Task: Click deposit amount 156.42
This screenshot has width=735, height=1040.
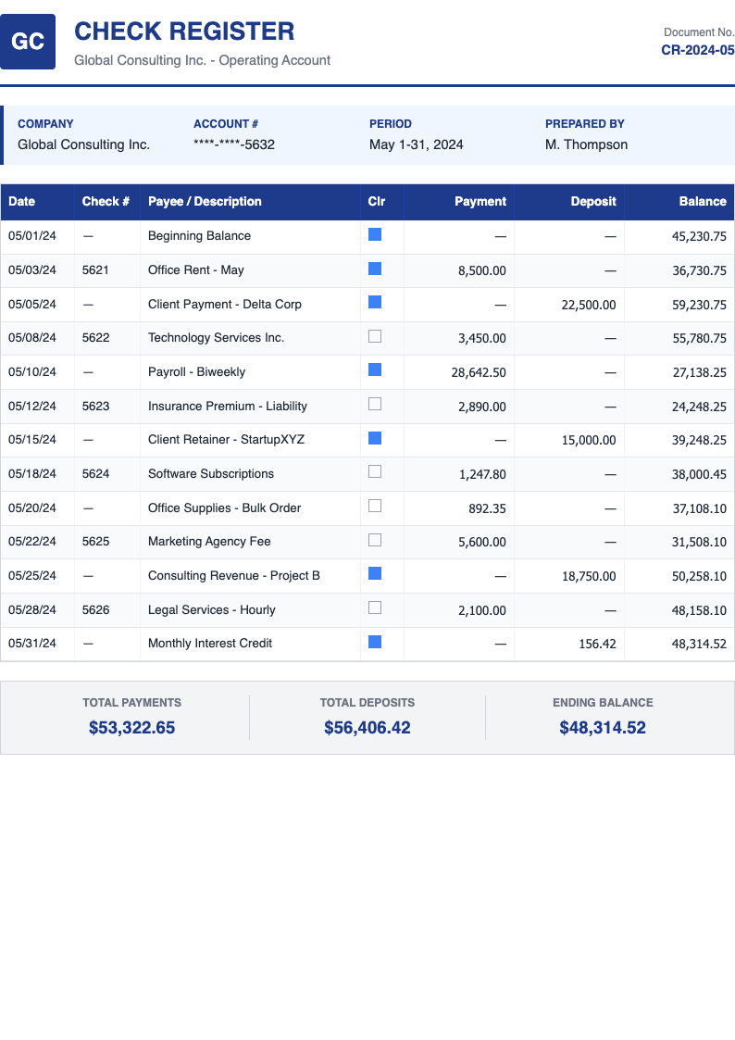Action: click(x=597, y=644)
